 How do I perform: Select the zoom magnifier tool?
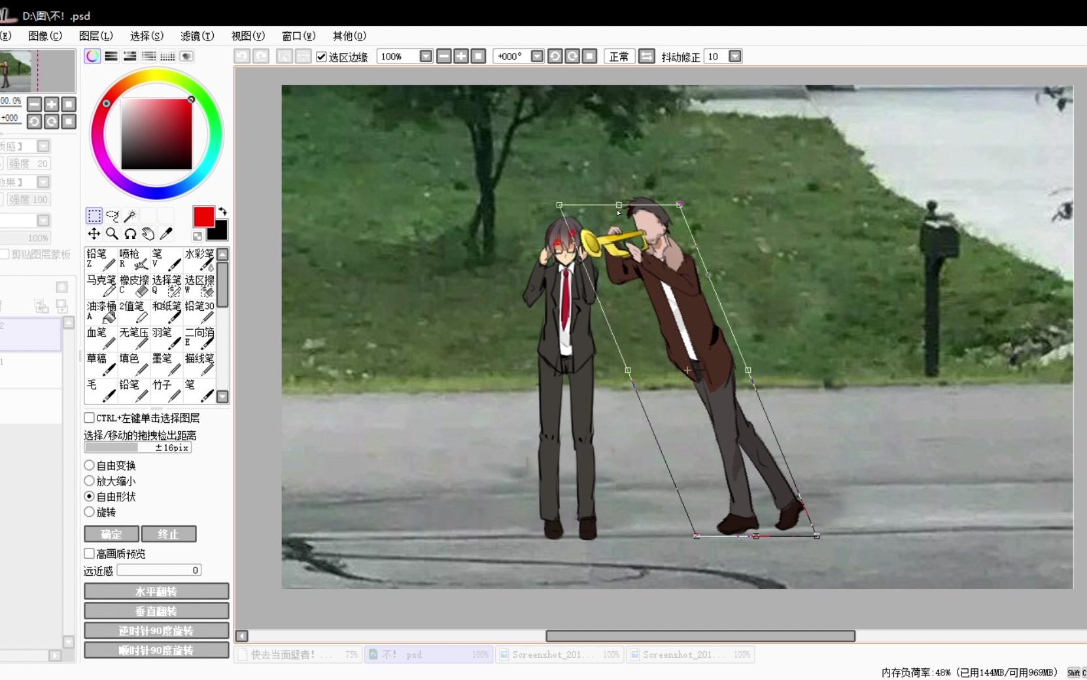tap(112, 234)
